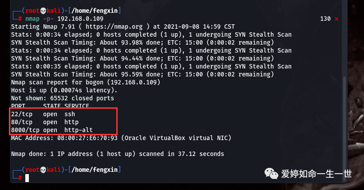Click the red # symbol on the last prompt
This screenshot has width=364, height=190.
point(20,178)
